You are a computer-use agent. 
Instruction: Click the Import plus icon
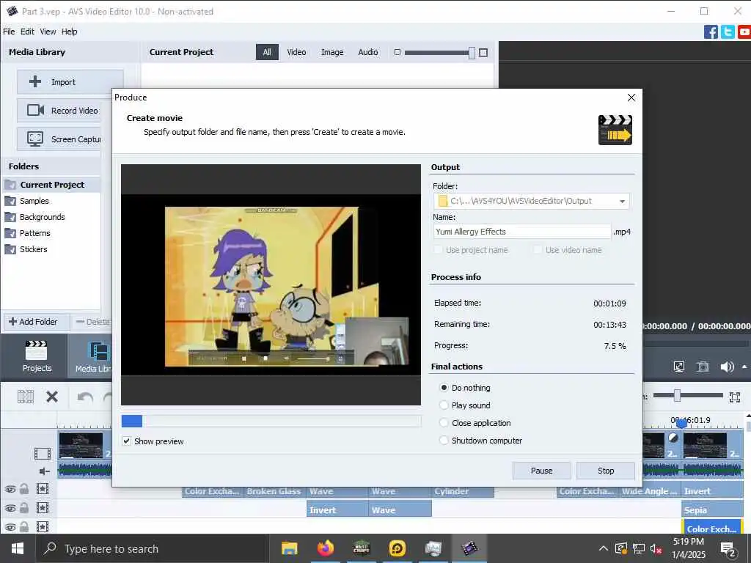[35, 82]
